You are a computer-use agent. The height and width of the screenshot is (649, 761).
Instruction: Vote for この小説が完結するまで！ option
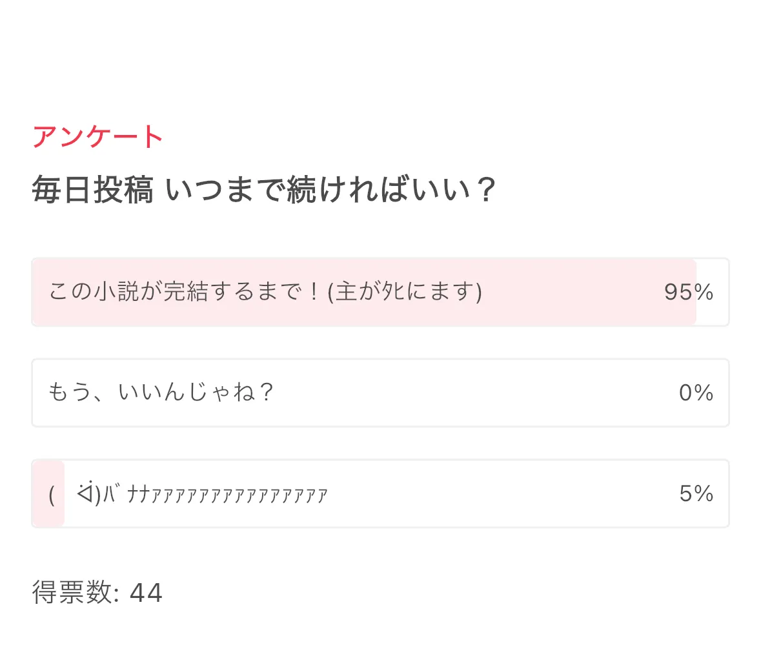point(381,293)
